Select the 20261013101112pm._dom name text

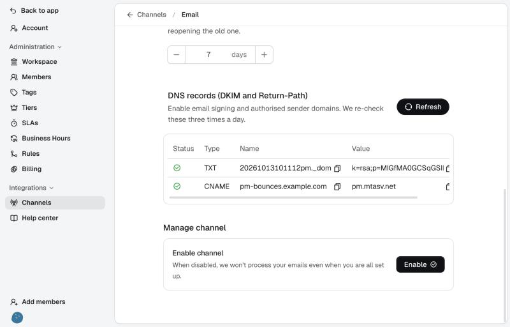tap(285, 168)
